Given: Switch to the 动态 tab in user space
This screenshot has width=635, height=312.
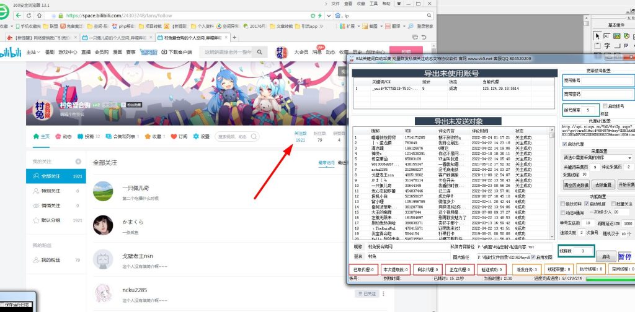Looking at the screenshot, I should [63, 136].
